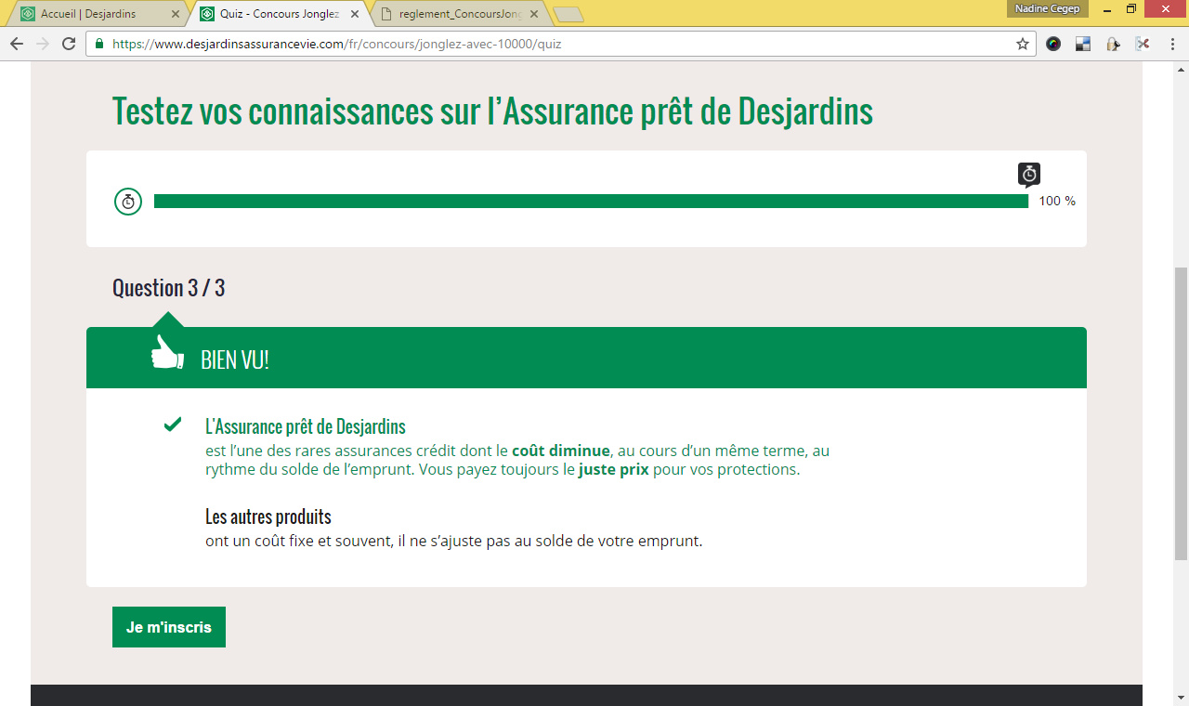Click the heading "Testez vos connaissances sur l'Assurance prêt de Desjardins"
The height and width of the screenshot is (706, 1189).
point(492,111)
